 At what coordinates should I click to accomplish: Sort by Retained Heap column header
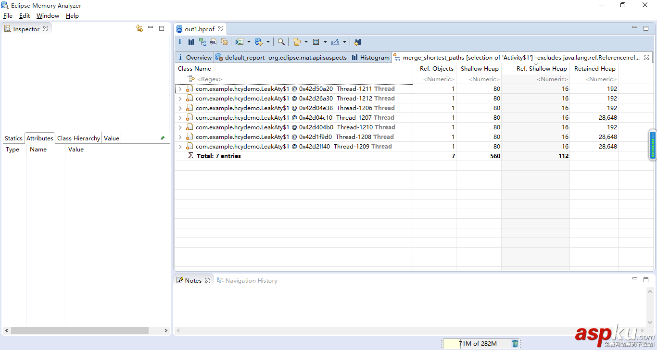click(594, 69)
